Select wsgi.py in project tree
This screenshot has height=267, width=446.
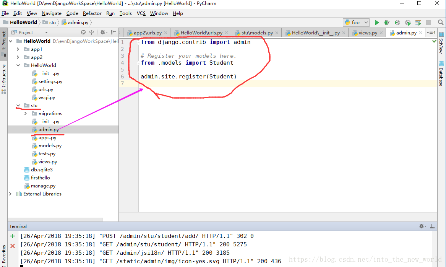pos(47,97)
